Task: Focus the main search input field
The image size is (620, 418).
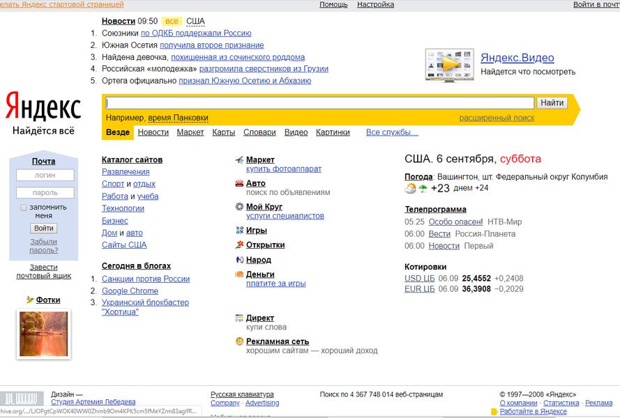Action: (x=319, y=103)
